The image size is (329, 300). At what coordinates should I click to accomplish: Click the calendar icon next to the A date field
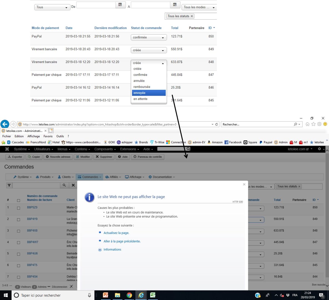(x=175, y=5)
